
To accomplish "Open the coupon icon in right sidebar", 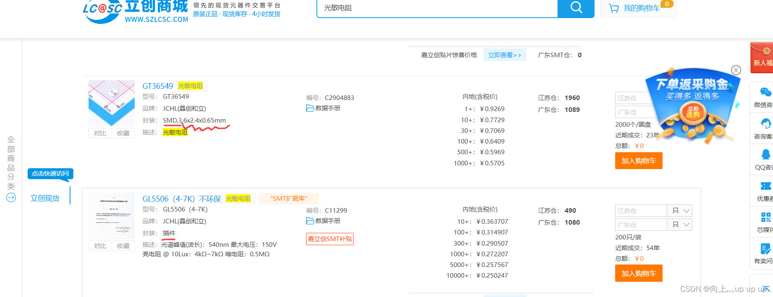I will tap(765, 186).
